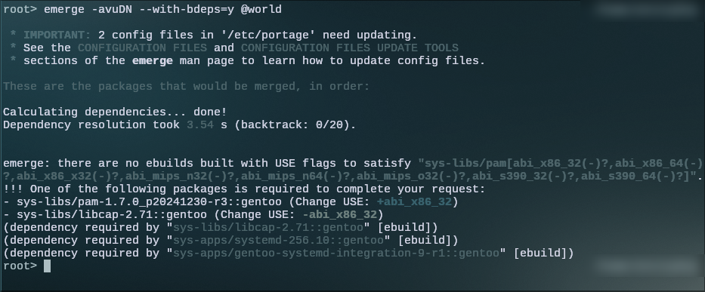Click the +abi_x86_32 USE flag change
Screen dimensions: 705x292
[x=414, y=202]
